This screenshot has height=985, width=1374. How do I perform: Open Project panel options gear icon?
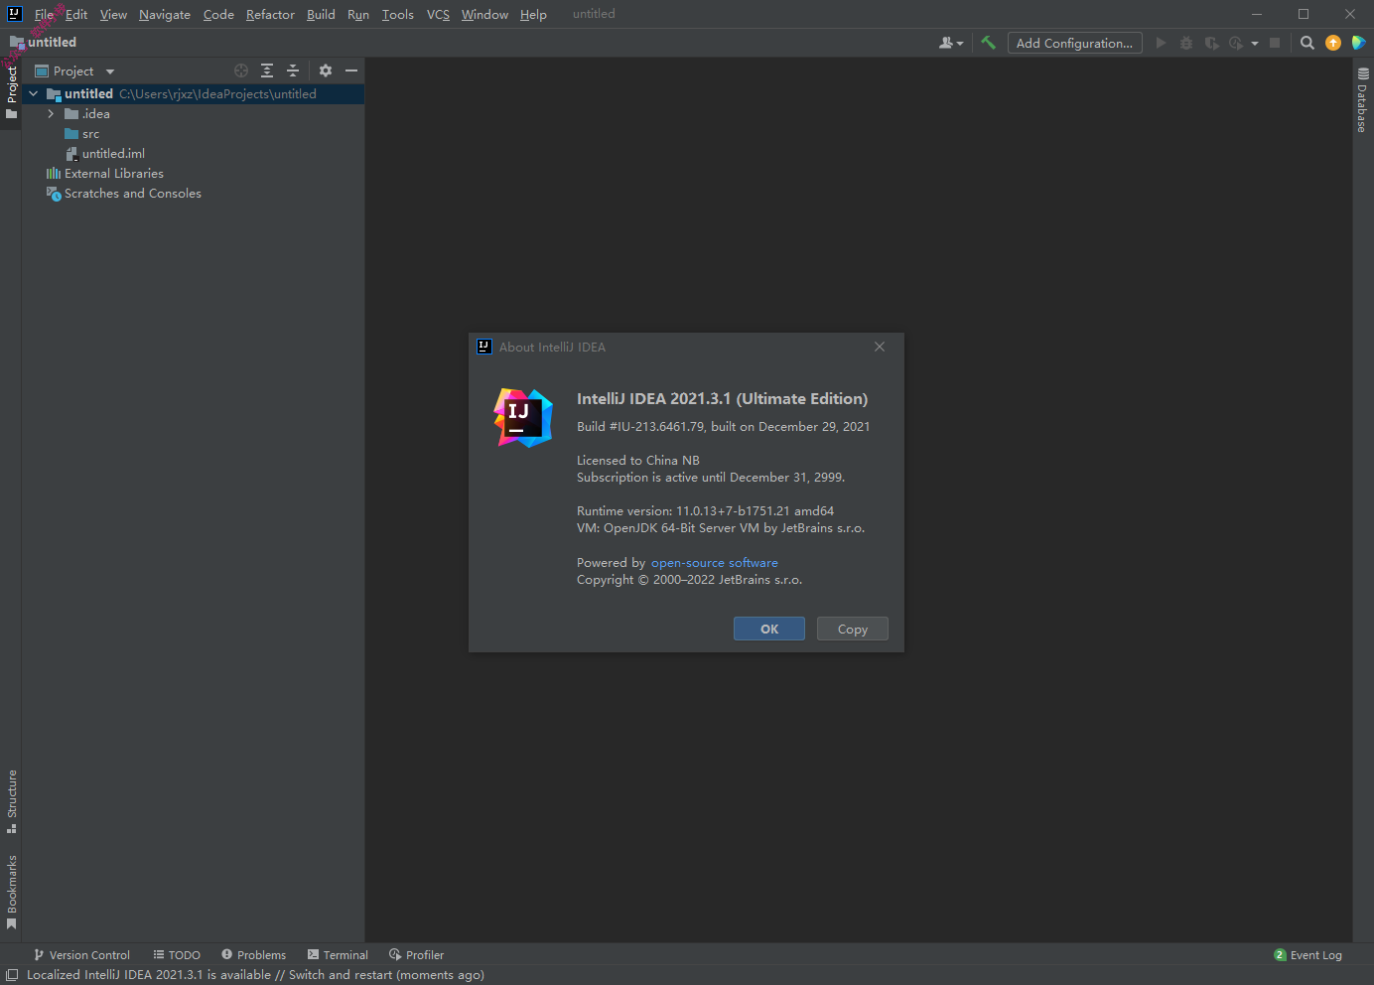coord(326,70)
